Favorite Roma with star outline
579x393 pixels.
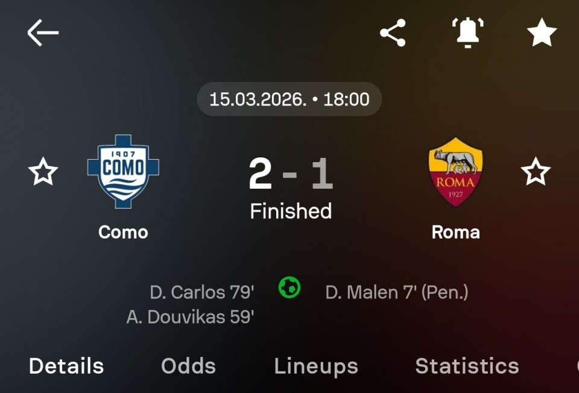(x=536, y=172)
